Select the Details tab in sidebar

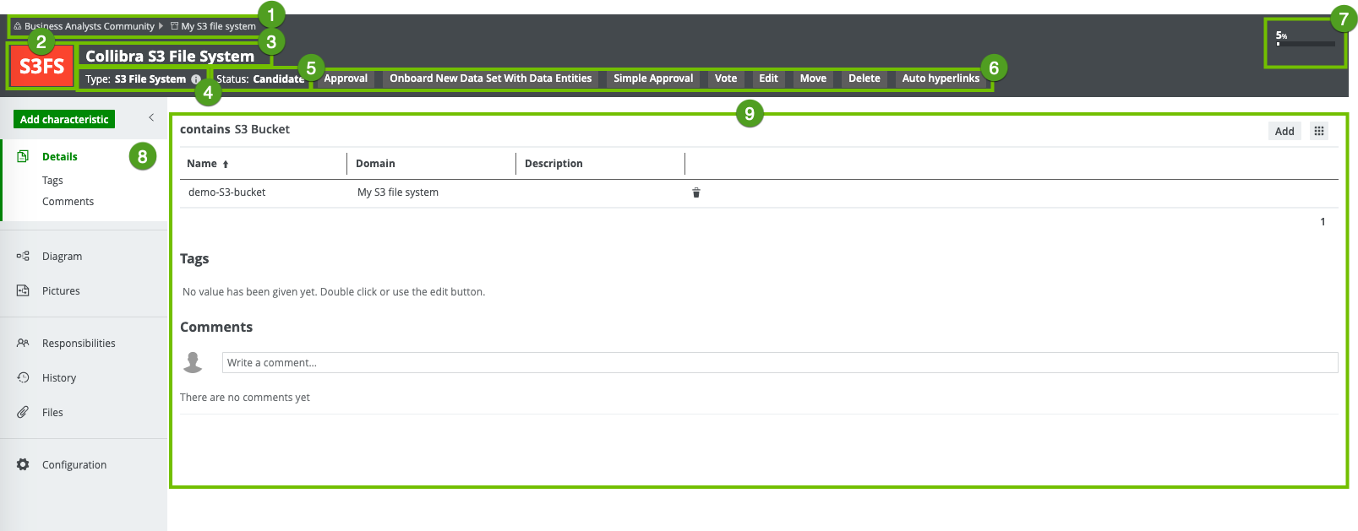click(x=60, y=157)
